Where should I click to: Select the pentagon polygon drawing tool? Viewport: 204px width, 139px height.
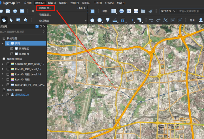pos(92,20)
